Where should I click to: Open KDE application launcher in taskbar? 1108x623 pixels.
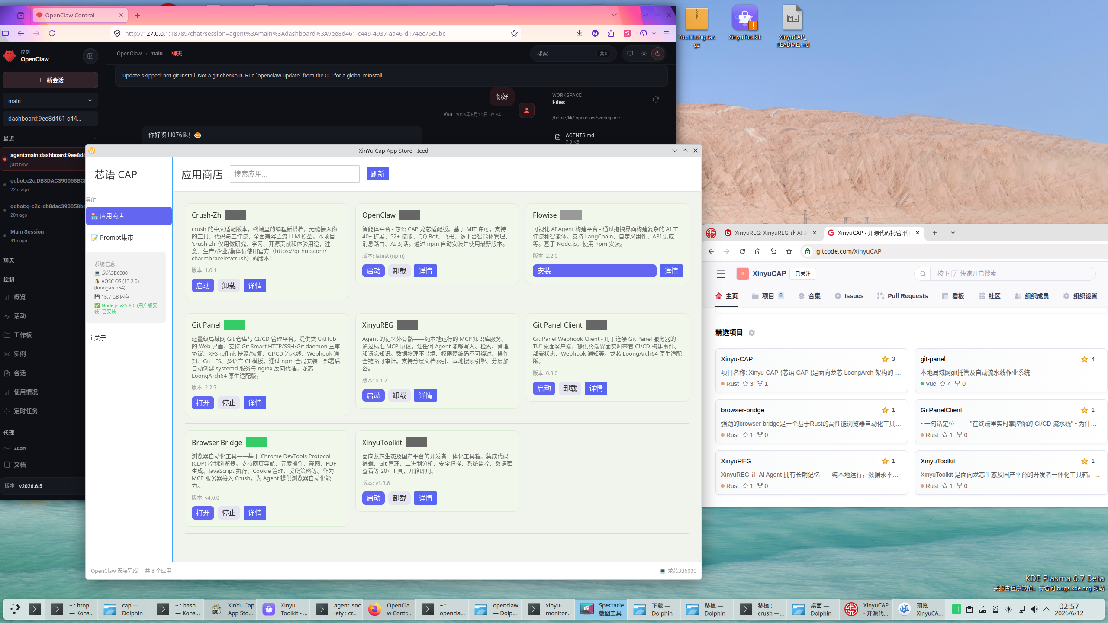pyautogui.click(x=15, y=609)
